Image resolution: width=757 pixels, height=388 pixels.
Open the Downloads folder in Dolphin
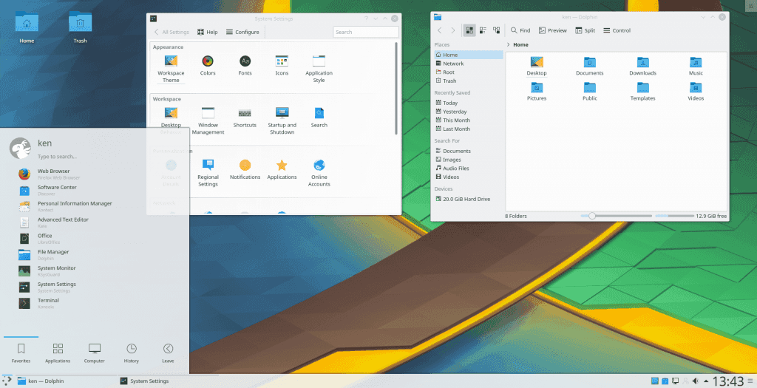642,66
